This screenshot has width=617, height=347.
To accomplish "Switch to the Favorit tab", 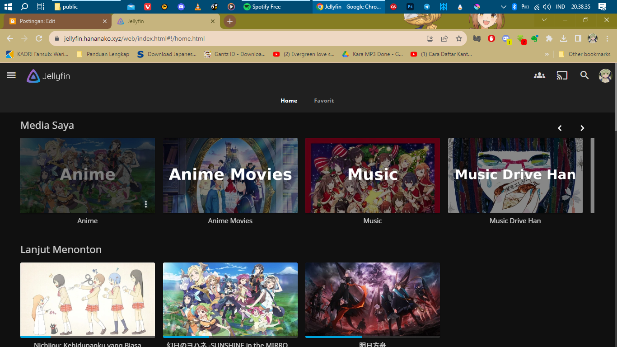I will pos(324,101).
